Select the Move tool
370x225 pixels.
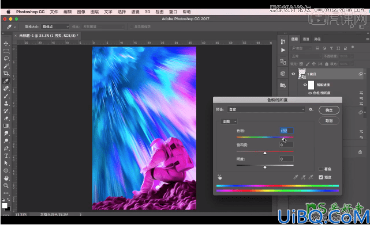click(x=6, y=44)
